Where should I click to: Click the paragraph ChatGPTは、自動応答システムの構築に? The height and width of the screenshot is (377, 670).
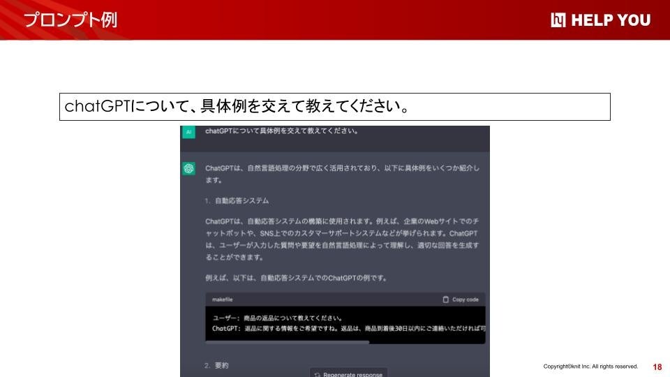(x=342, y=239)
